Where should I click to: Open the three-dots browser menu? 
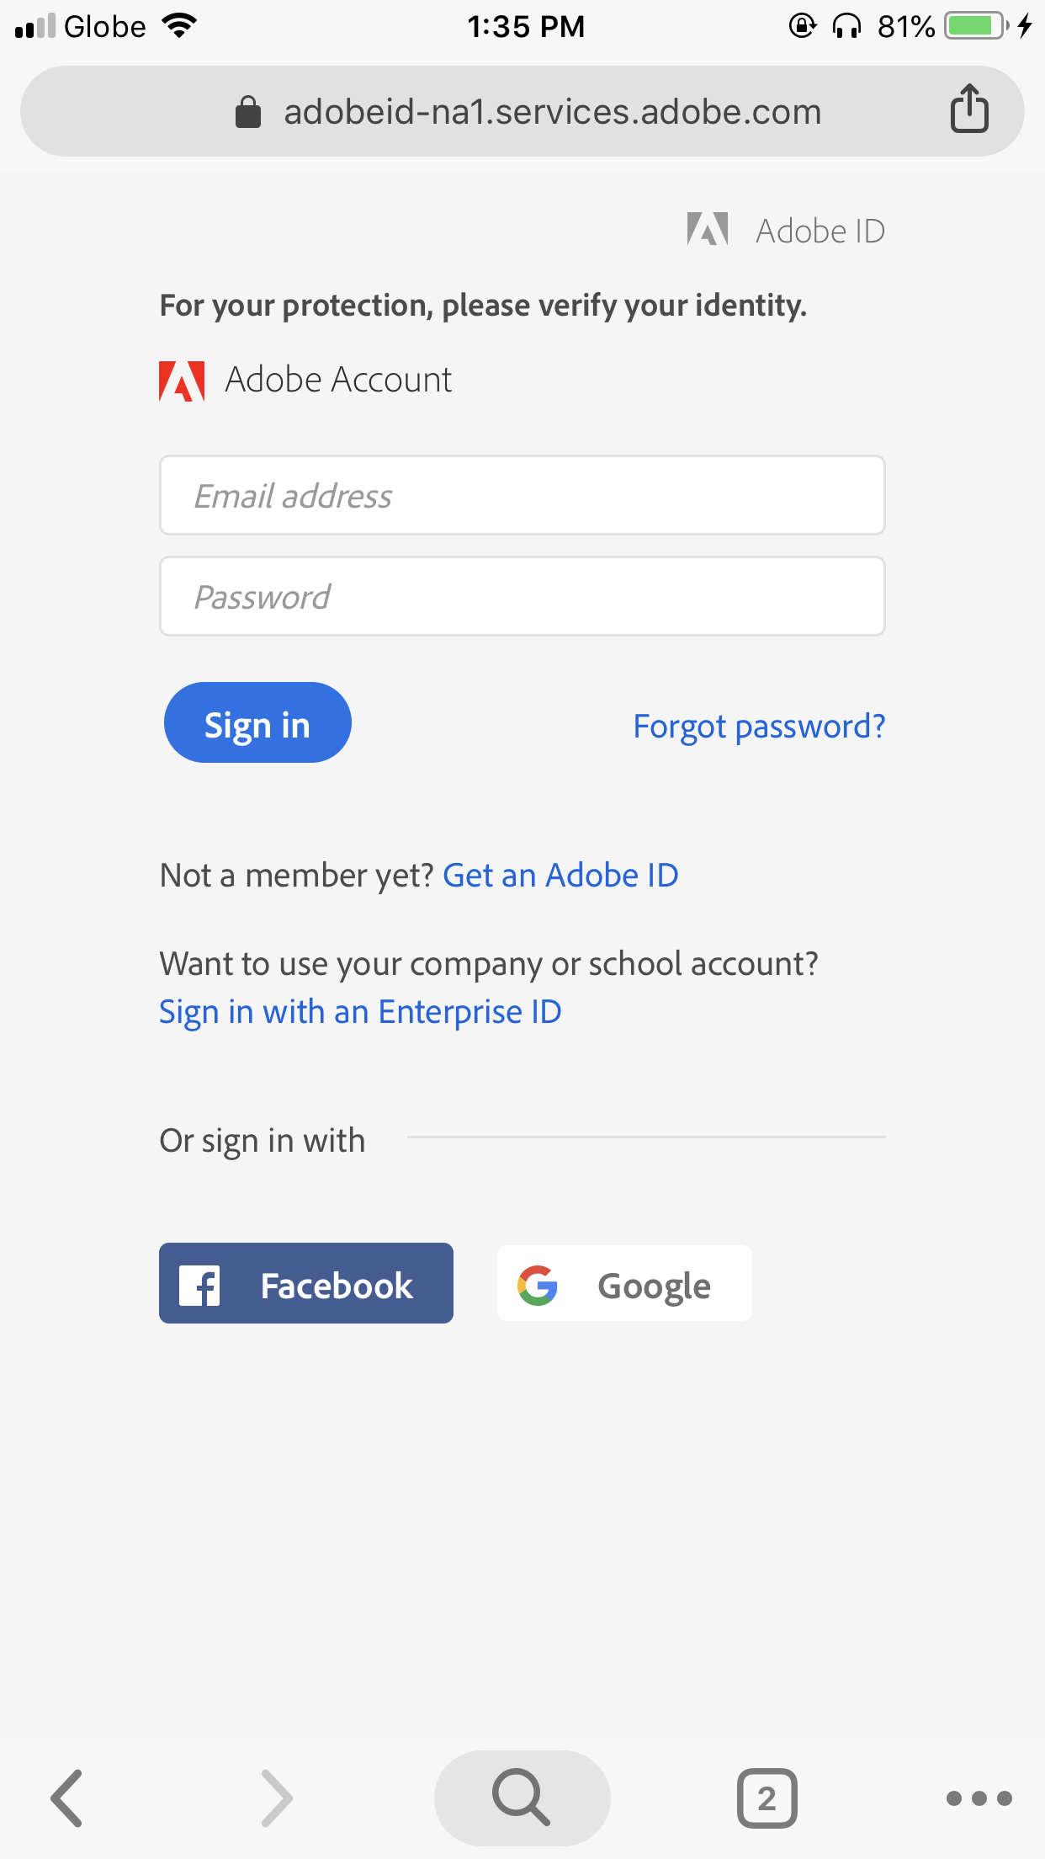click(979, 1798)
